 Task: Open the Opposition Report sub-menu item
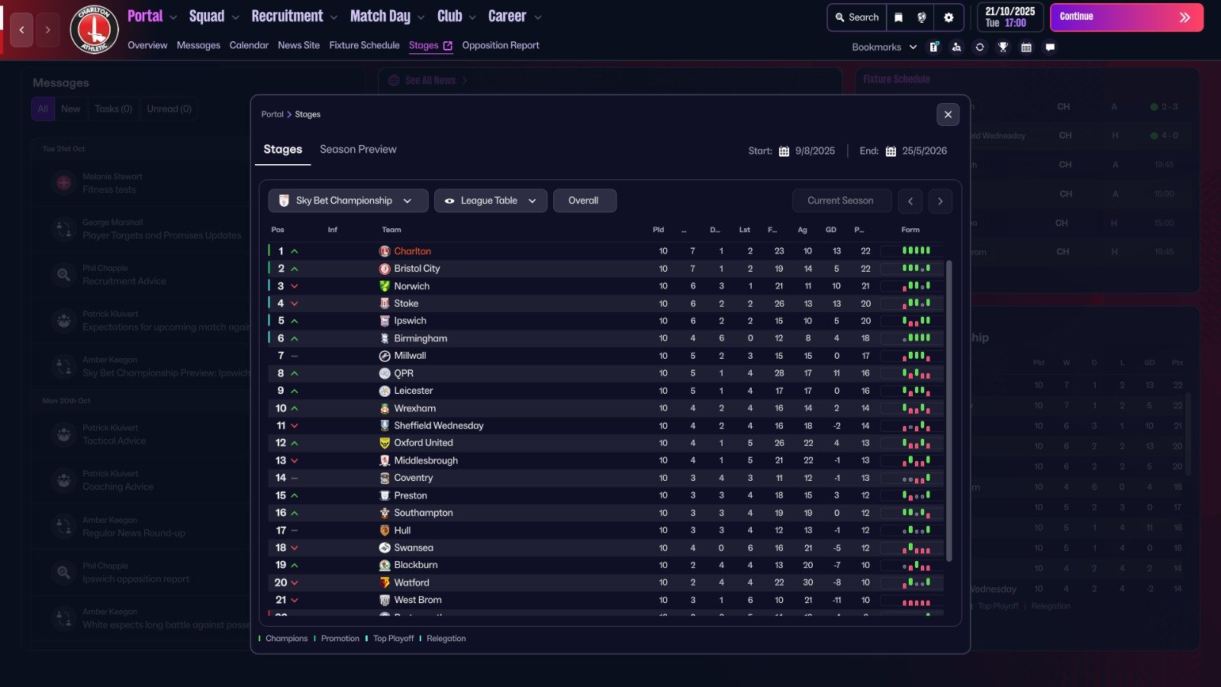coord(501,45)
